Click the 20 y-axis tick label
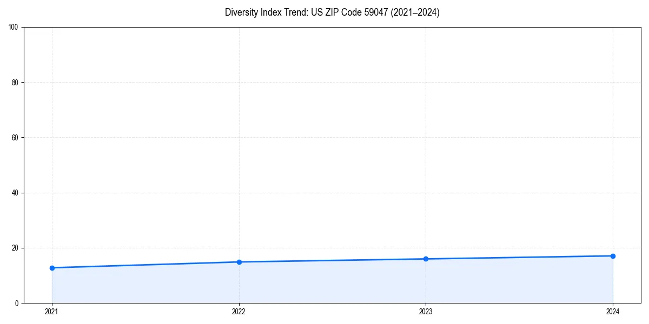 tap(14, 247)
